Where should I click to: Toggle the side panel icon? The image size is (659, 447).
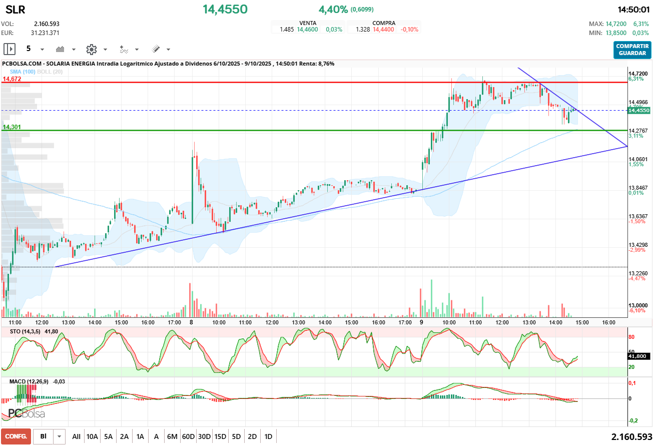10,49
